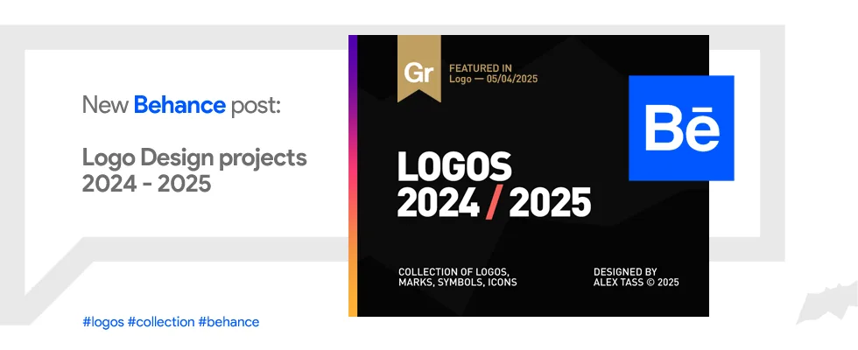The height and width of the screenshot is (350, 858).
Task: Click the DESIGNED BY ALEX TASS credit
Action: point(636,277)
